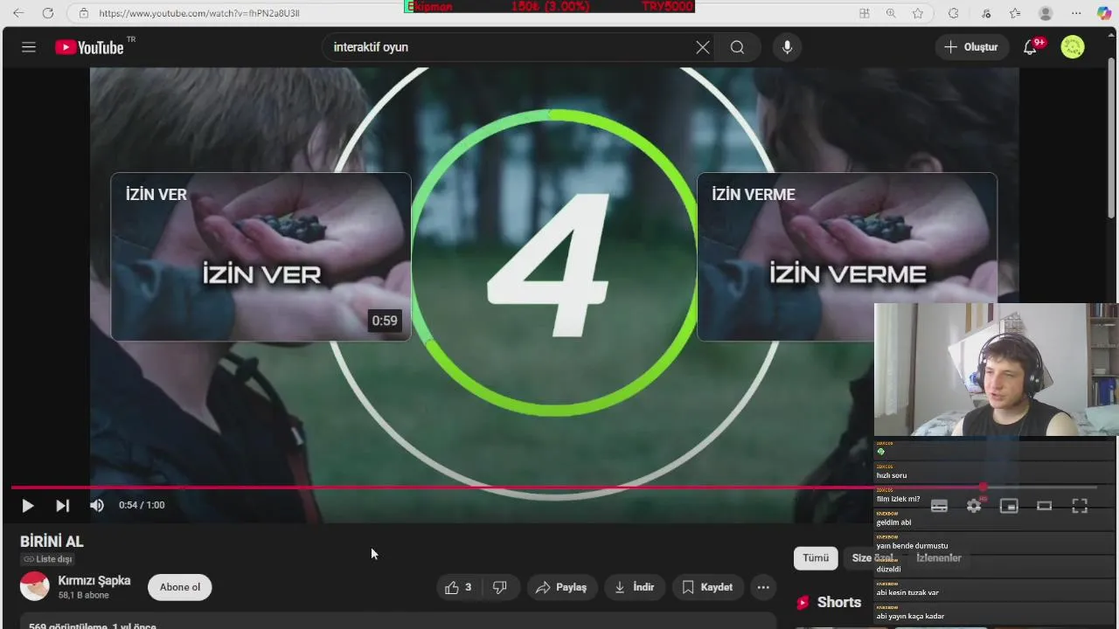Open the Kırmızı Şapka channel avatar
1119x629 pixels.
tap(35, 586)
